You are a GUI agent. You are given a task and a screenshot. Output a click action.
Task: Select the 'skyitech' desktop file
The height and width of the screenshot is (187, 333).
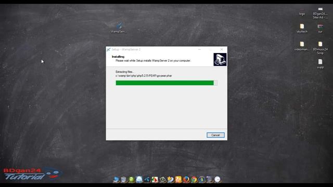coord(302,29)
